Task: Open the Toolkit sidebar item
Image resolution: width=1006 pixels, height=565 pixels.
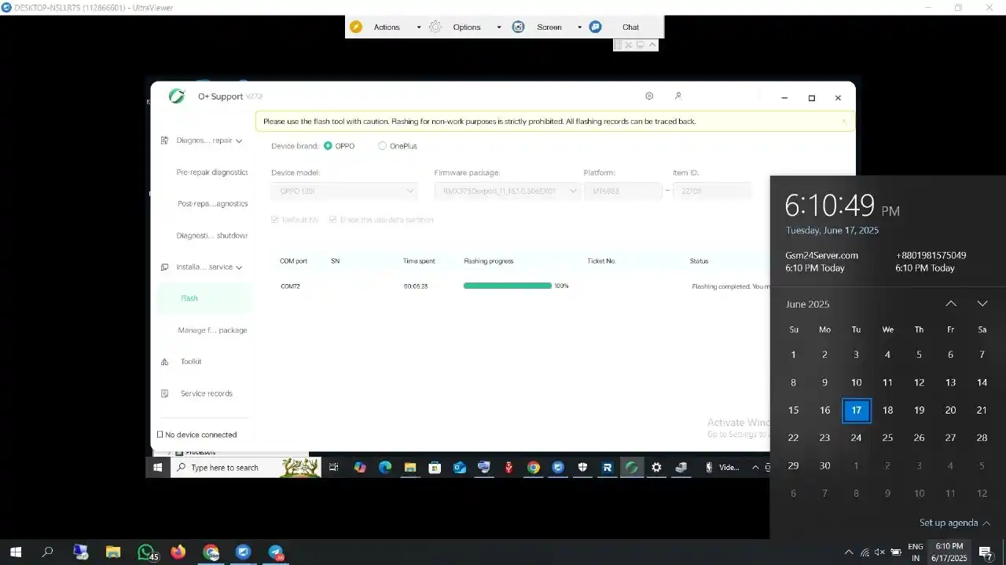Action: click(x=191, y=362)
